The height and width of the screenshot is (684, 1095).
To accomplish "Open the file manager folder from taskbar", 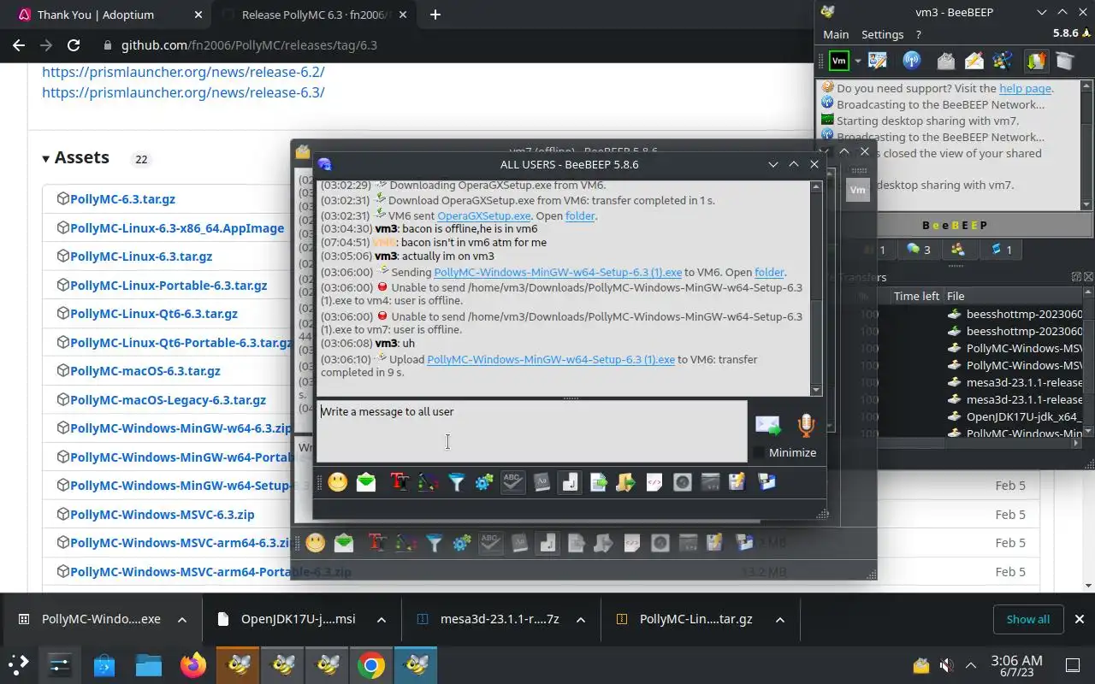I will click(x=149, y=665).
